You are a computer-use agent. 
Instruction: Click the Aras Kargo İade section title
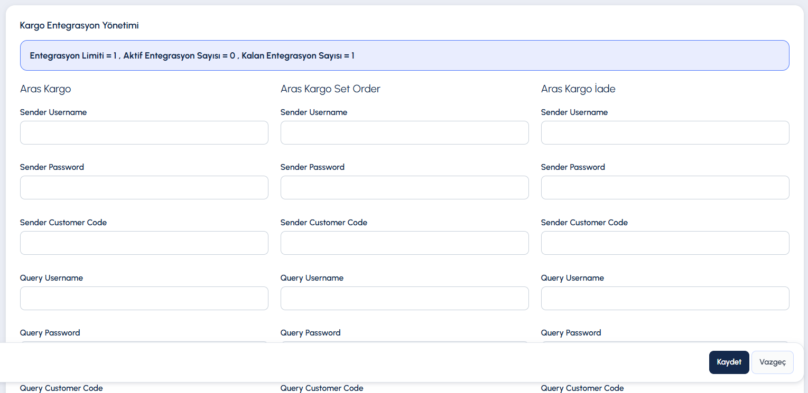(x=578, y=89)
